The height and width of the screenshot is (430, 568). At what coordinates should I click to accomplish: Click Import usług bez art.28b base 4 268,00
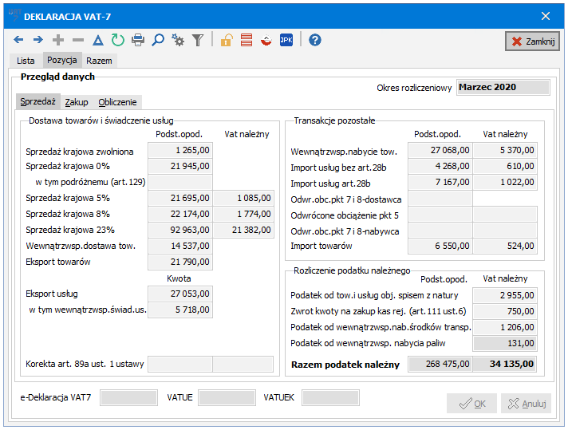[x=440, y=166]
